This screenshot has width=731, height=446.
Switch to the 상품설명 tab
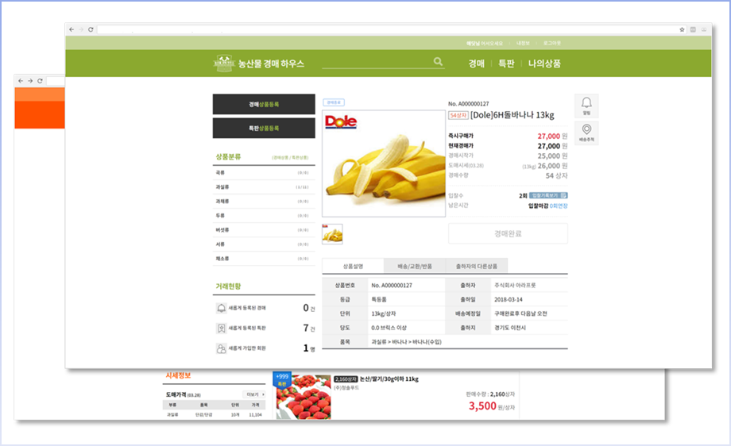click(353, 266)
